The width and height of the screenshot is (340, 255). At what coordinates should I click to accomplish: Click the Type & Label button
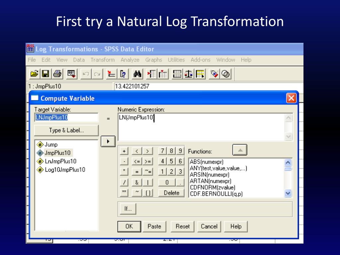[x=66, y=130]
